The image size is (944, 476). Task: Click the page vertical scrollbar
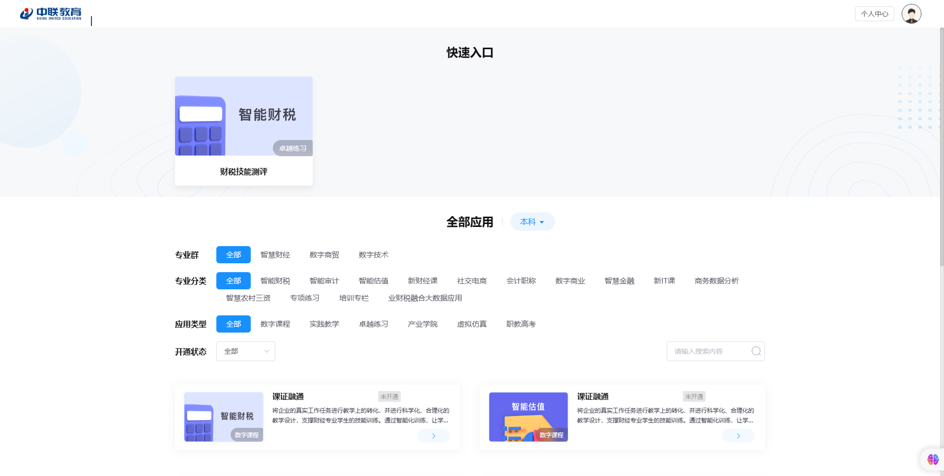941,147
